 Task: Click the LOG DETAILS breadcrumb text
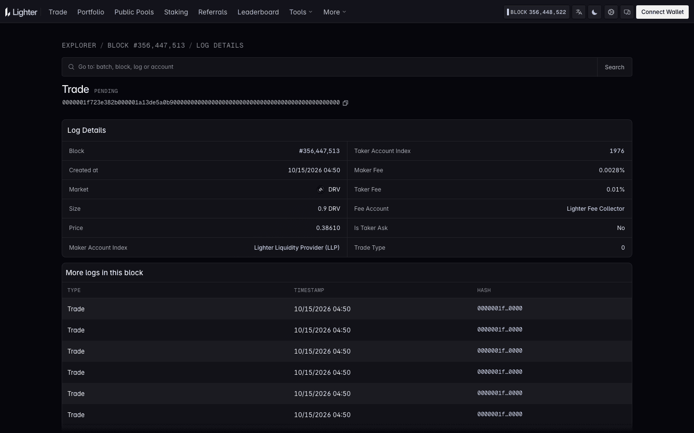pos(220,45)
